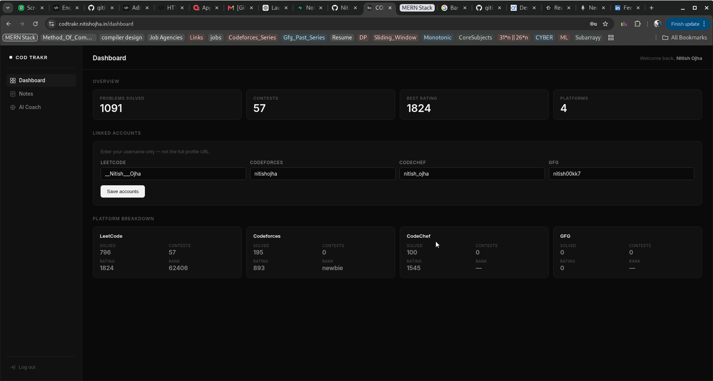713x381 pixels.
Task: Open the Chrome three-dot menu
Action: tap(704, 24)
